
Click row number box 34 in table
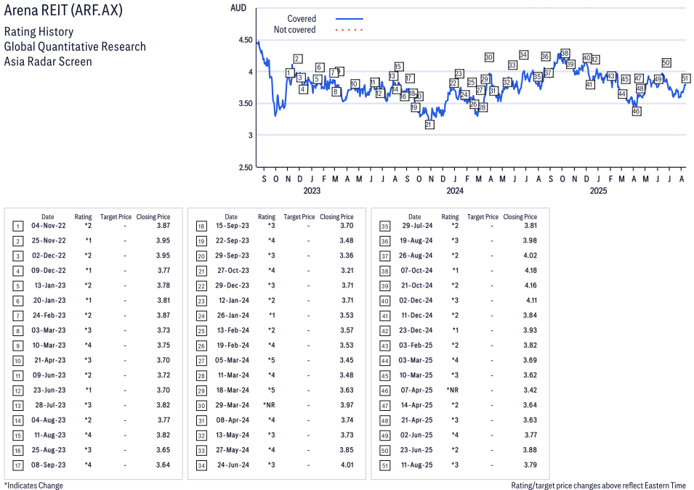(x=201, y=465)
